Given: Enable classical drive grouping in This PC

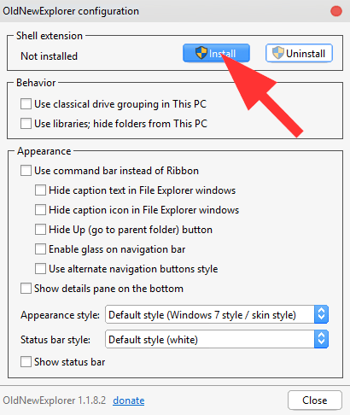Looking at the screenshot, I should point(26,104).
